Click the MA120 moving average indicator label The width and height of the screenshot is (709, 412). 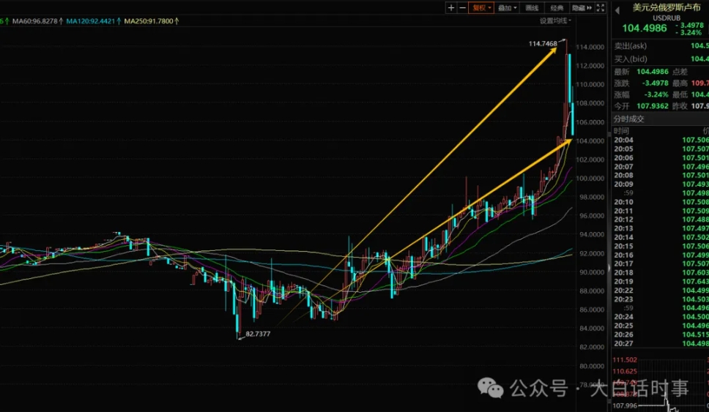click(92, 22)
